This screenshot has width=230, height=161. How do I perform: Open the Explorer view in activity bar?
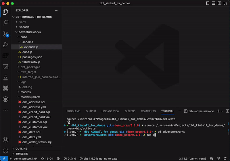5,12
